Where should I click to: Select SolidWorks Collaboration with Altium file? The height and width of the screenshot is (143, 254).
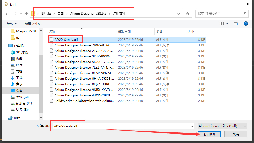click(x=128, y=101)
